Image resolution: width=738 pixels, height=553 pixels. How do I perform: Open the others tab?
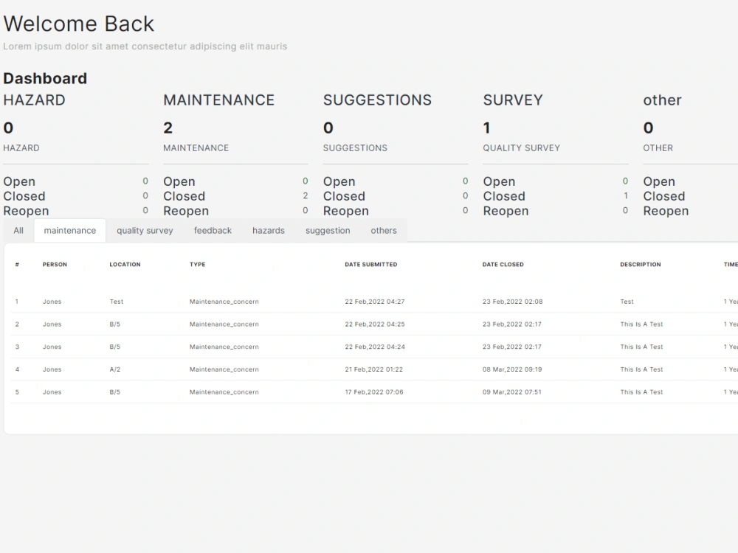(384, 230)
